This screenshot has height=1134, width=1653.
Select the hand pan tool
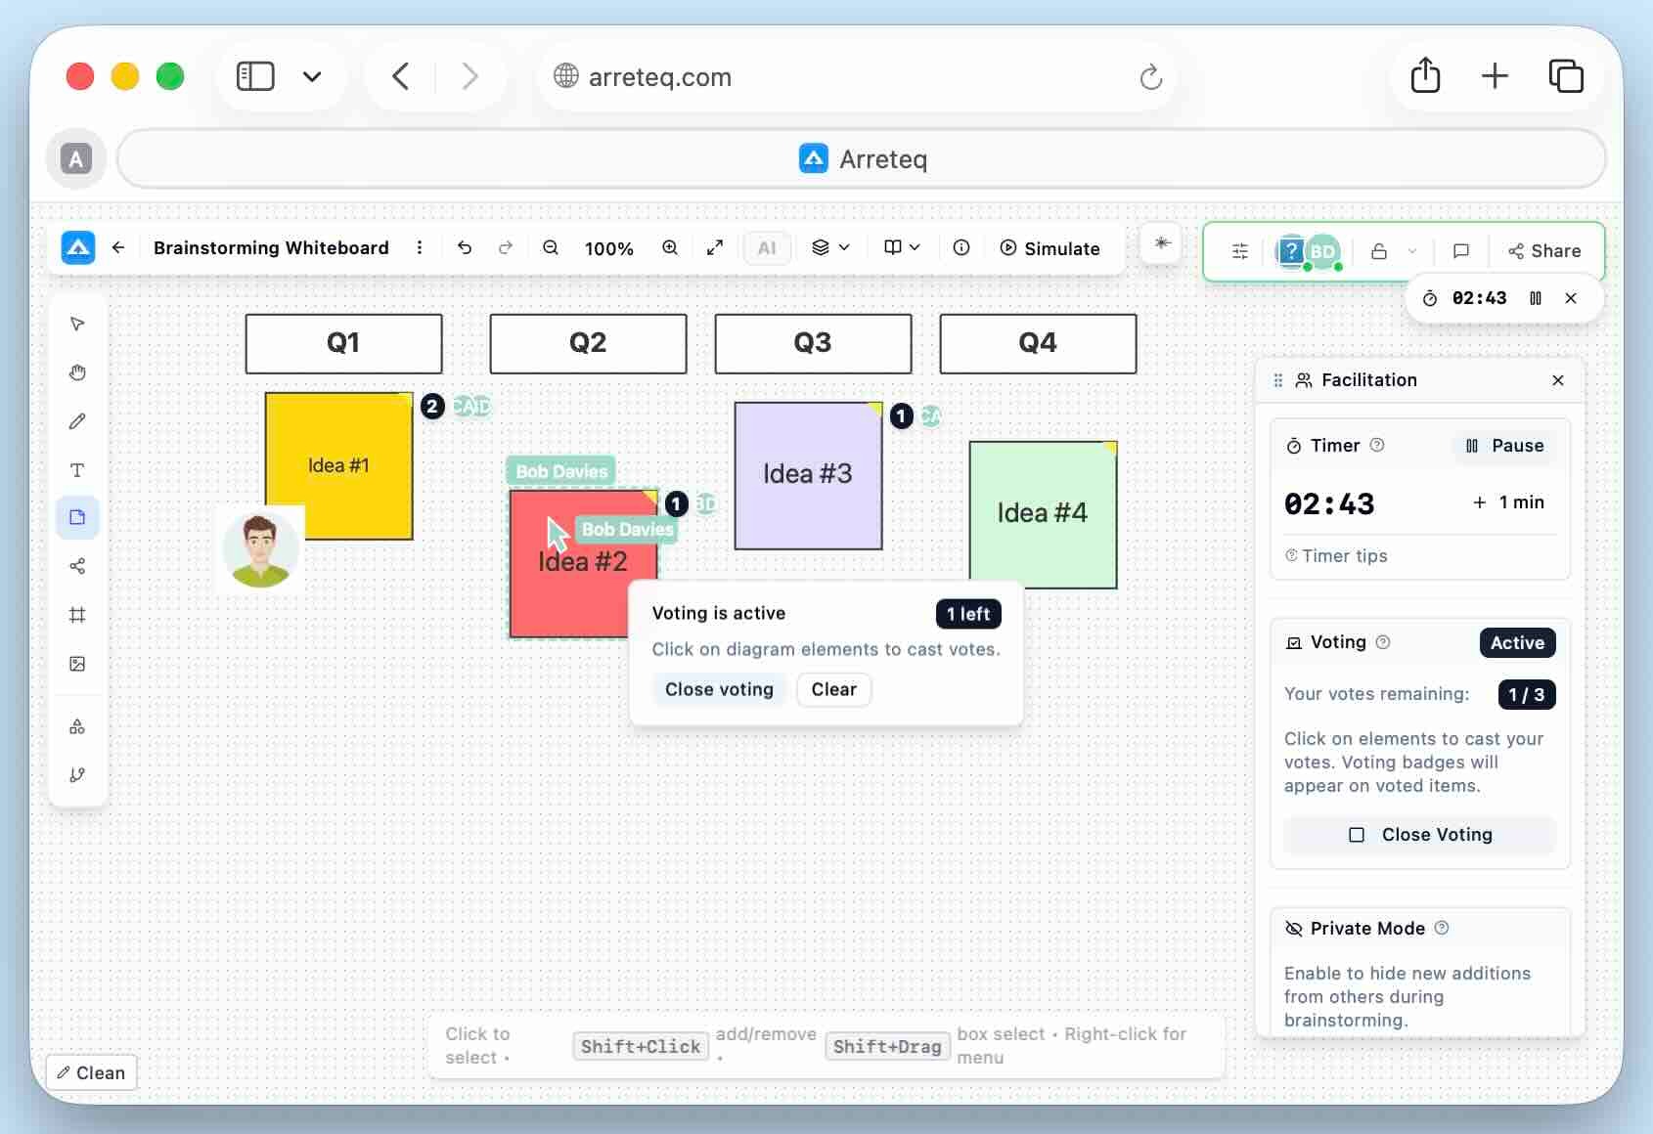(x=78, y=372)
